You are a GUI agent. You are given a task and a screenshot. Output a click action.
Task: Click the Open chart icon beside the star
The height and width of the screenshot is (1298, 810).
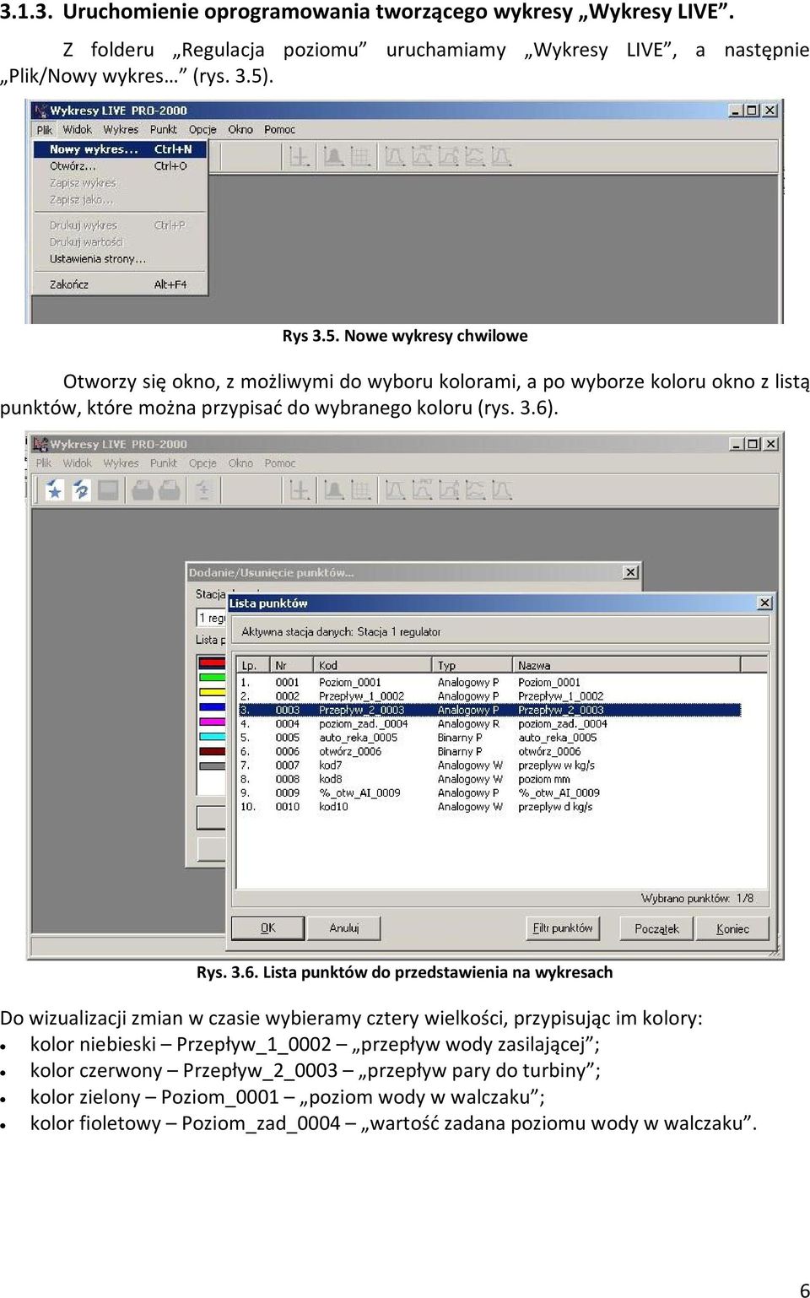point(81,489)
